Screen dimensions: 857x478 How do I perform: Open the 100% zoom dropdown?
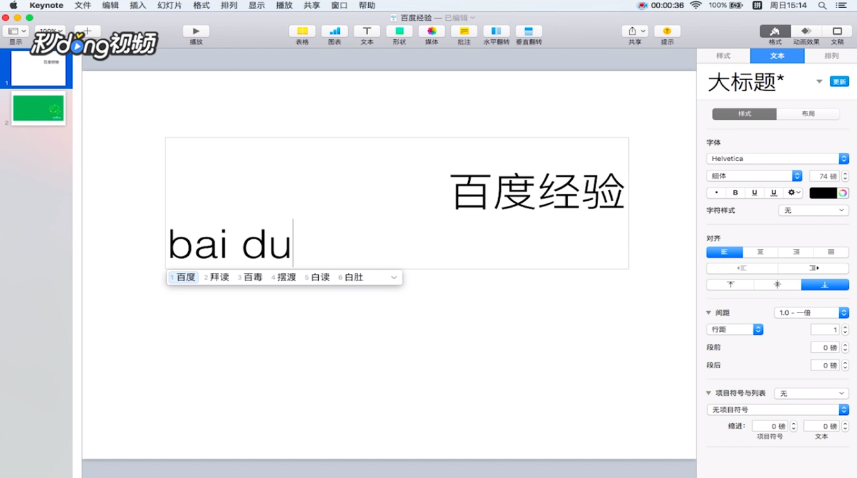coord(51,31)
